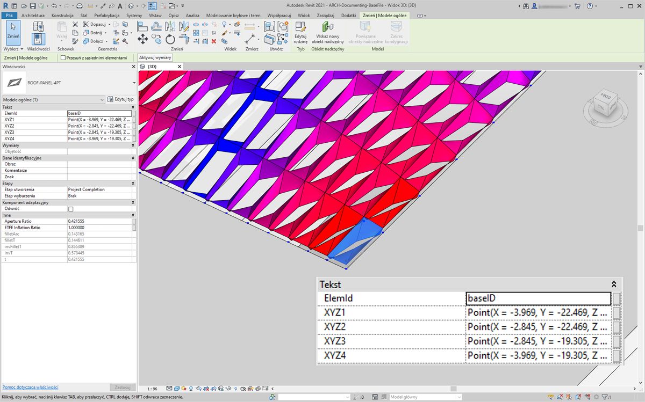Click the horizontal scrollbar of the 3D view

click(x=453, y=389)
